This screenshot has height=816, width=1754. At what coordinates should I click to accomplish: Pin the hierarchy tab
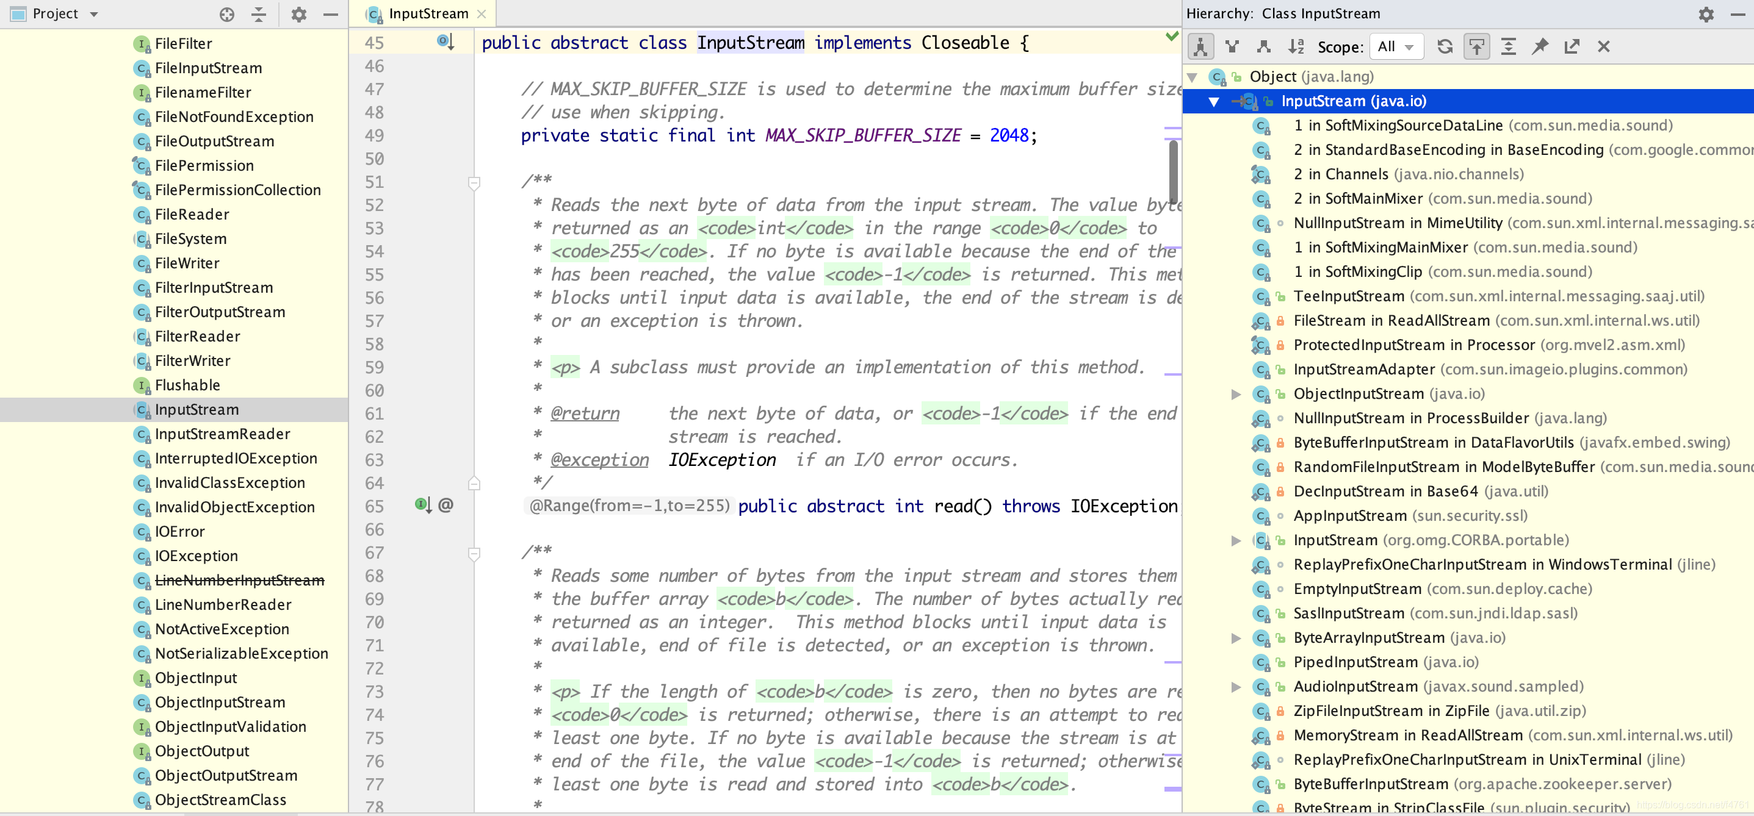(1540, 46)
